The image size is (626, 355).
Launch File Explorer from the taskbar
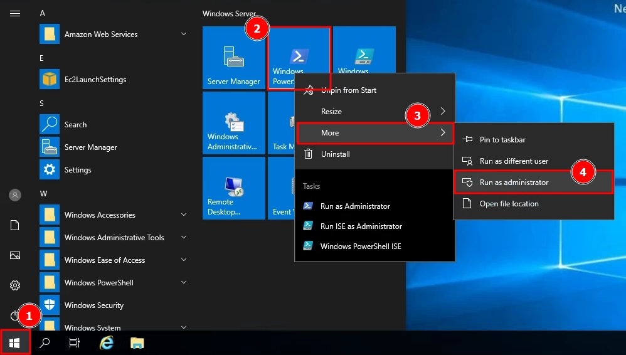pos(137,342)
